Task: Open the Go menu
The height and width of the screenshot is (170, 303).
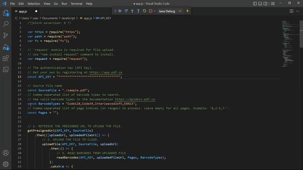Action: (x=56, y=4)
